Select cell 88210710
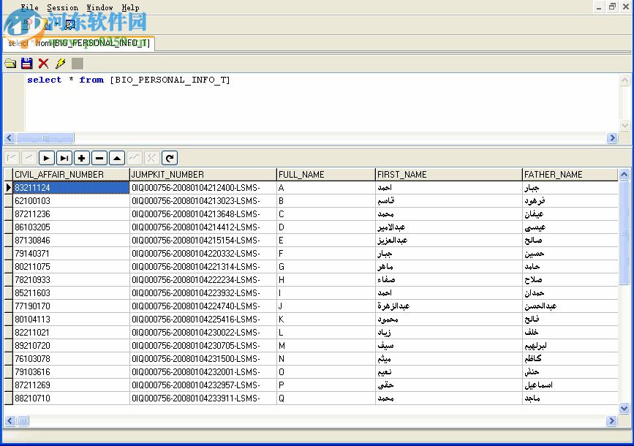This screenshot has width=634, height=446. point(71,398)
